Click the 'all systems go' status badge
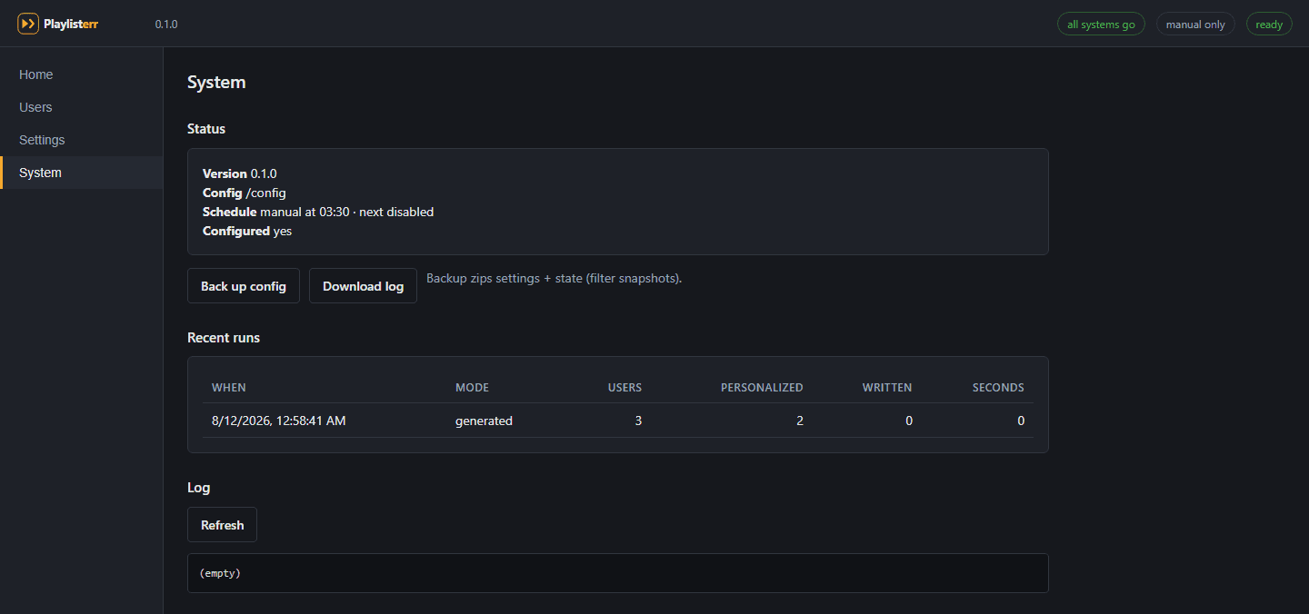Image resolution: width=1309 pixels, height=614 pixels. [x=1101, y=25]
